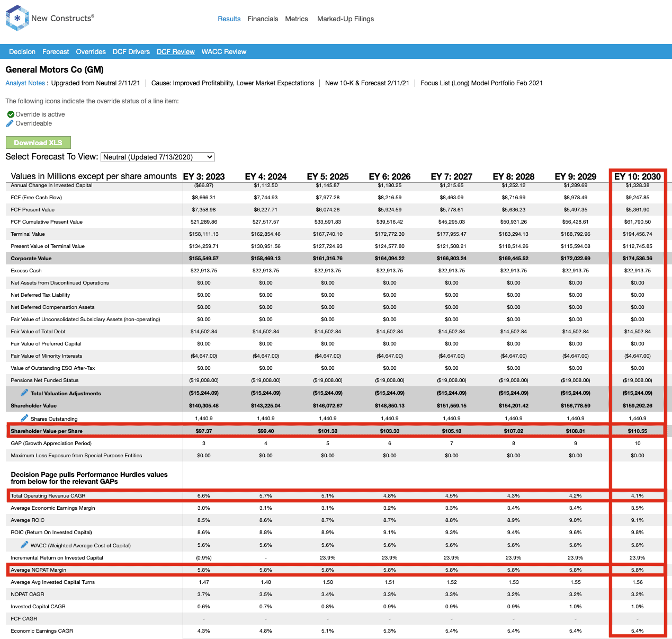Screen dimensions: 672x639
Task: Click the FCF Present Value row label
Action: [x=32, y=210]
